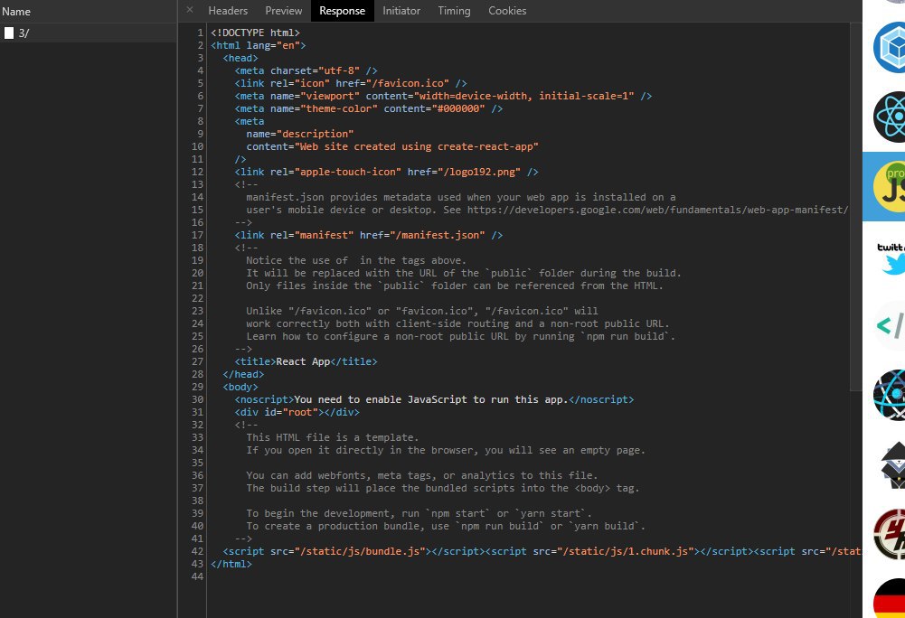Click the '<html lang="en">' line
This screenshot has width=905, height=618.
point(258,45)
